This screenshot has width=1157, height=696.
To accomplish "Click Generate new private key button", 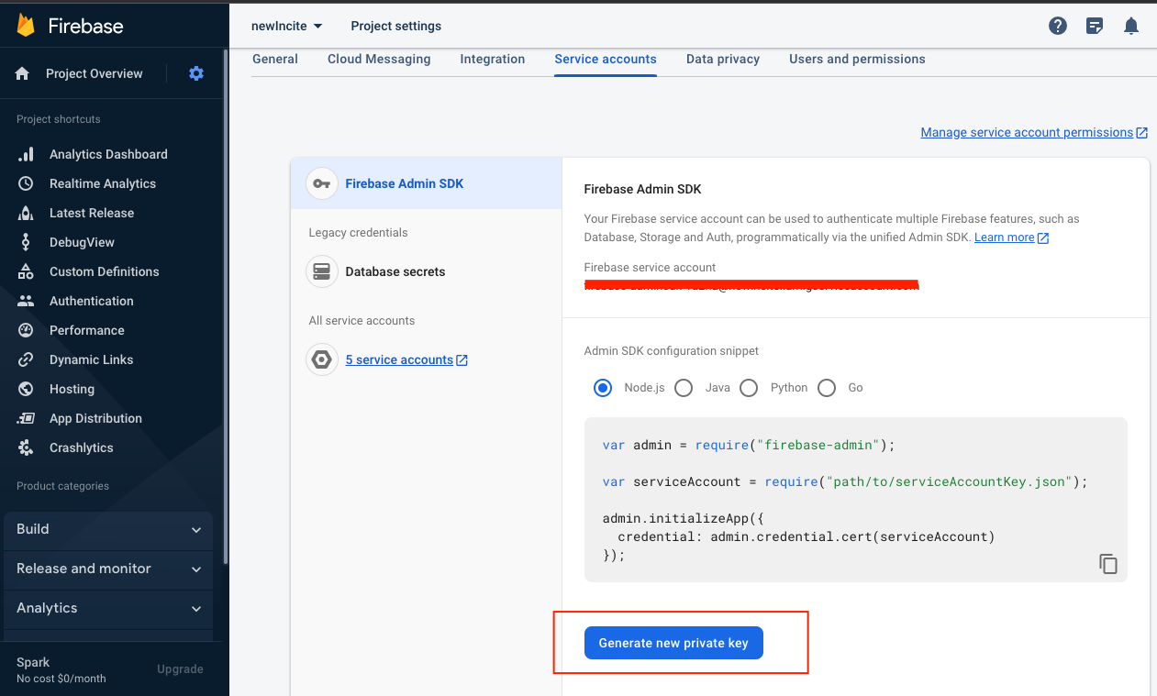I will (x=673, y=643).
